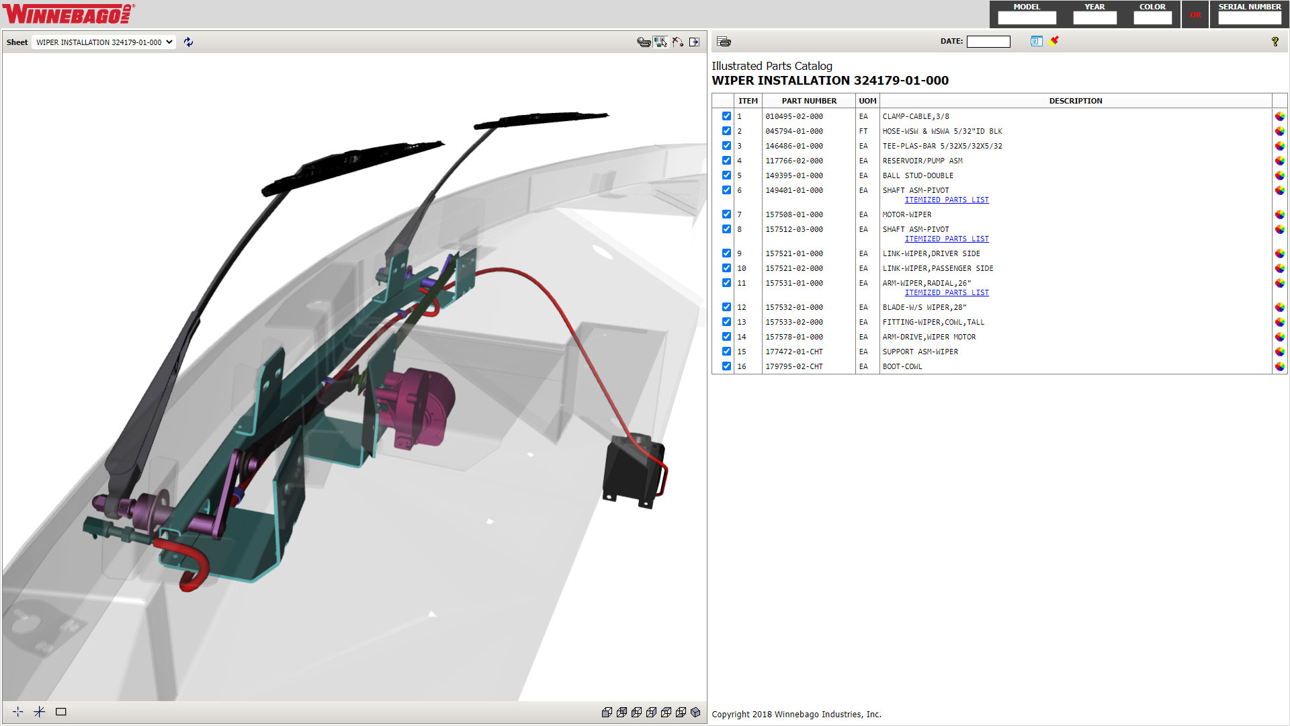
Task: Choose the rectangle zoom window tool
Action: (x=61, y=712)
